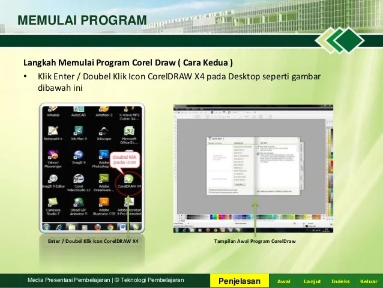
Task: Select the AutoCAD desktop shortcut
Action: coord(79,112)
